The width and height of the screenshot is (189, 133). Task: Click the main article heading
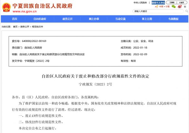tap(95, 76)
